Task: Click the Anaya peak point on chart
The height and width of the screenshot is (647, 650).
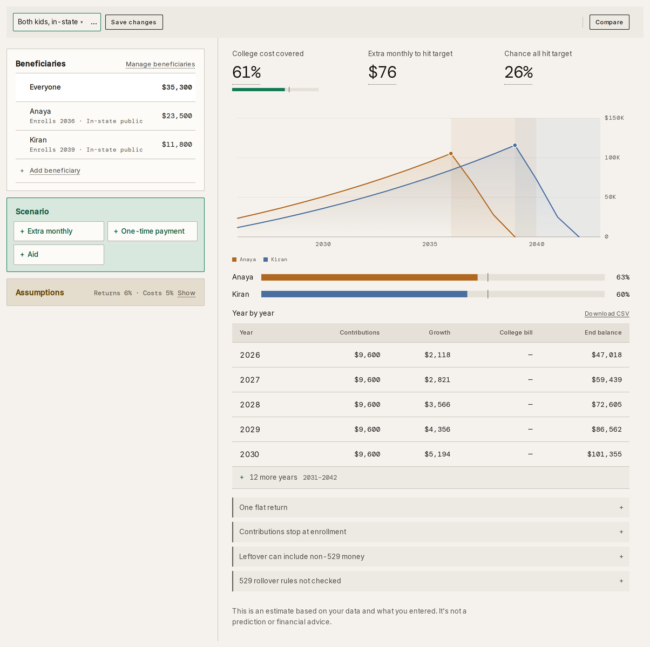Action: tap(451, 154)
